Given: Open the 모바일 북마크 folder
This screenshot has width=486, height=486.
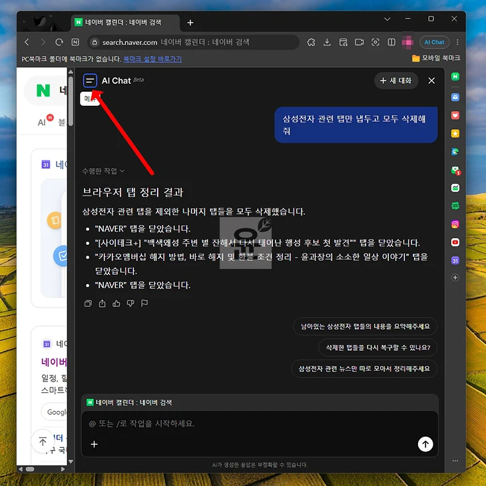Looking at the screenshot, I should (436, 59).
